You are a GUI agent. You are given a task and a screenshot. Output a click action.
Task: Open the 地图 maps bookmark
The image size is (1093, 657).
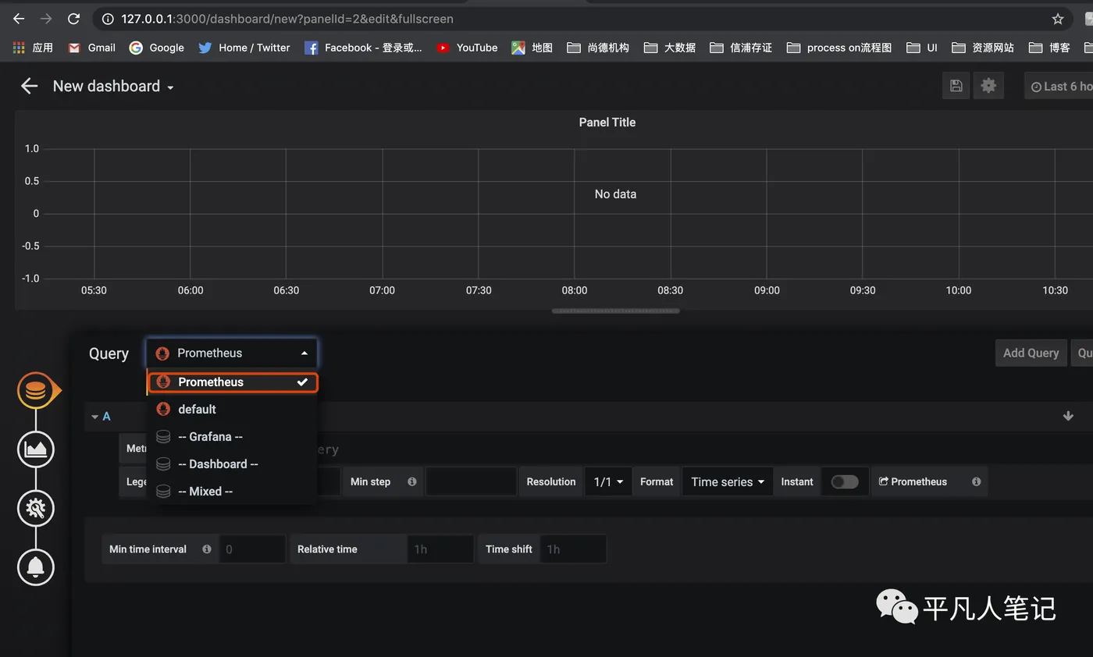[x=532, y=48]
